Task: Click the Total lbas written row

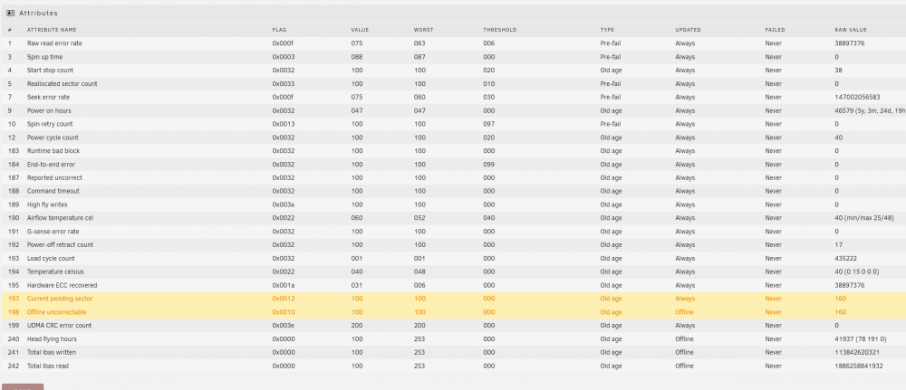Action: (x=453, y=352)
